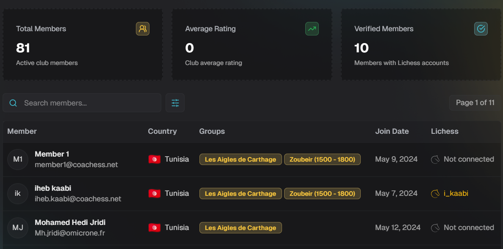Select the iheb kaabi name

click(x=53, y=188)
